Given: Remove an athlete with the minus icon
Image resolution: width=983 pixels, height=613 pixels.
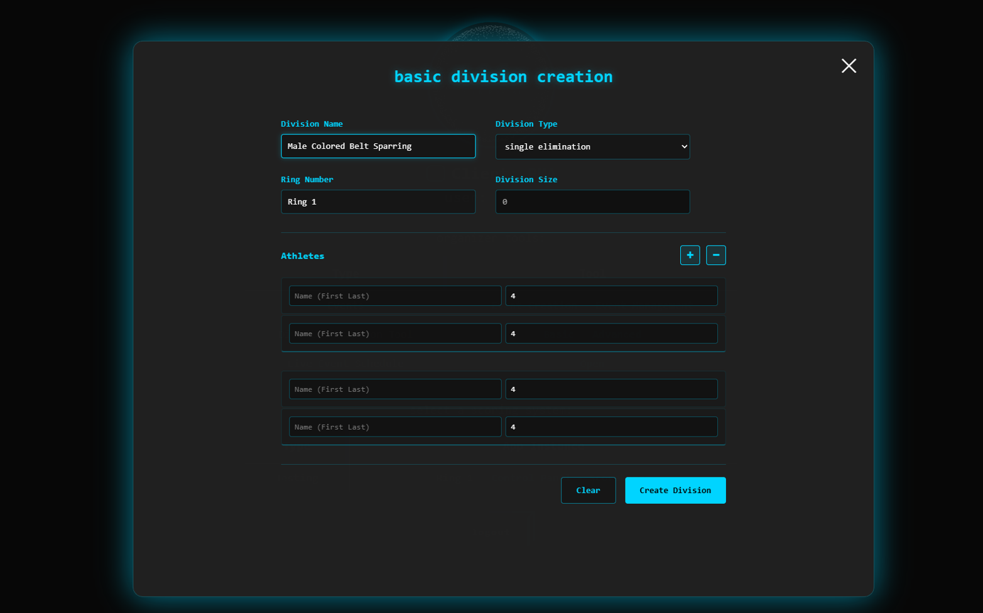Looking at the screenshot, I should 715,255.
